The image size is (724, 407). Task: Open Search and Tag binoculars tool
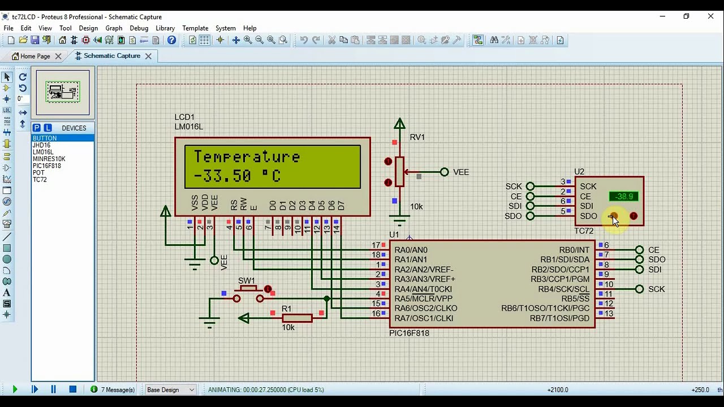pyautogui.click(x=494, y=40)
